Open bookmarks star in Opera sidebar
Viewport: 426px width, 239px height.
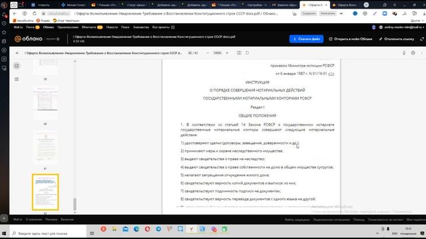(4, 33)
